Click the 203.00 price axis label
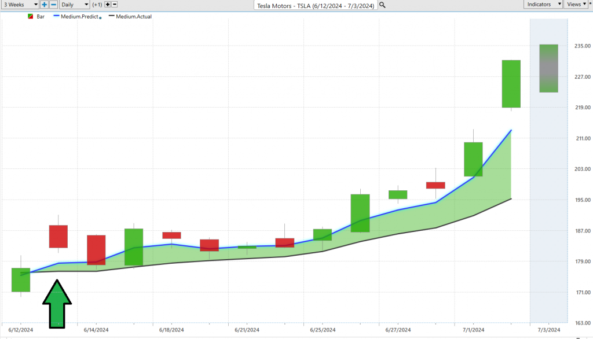Viewport: 593px width, 339px height. [x=583, y=169]
